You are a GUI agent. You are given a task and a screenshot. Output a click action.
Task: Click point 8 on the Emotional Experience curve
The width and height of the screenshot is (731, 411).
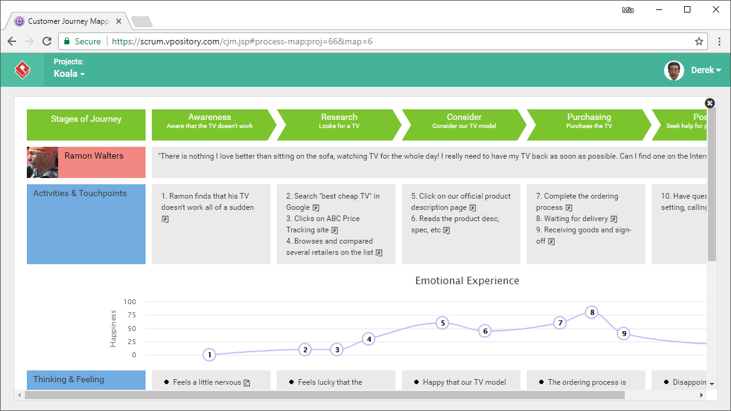click(592, 312)
